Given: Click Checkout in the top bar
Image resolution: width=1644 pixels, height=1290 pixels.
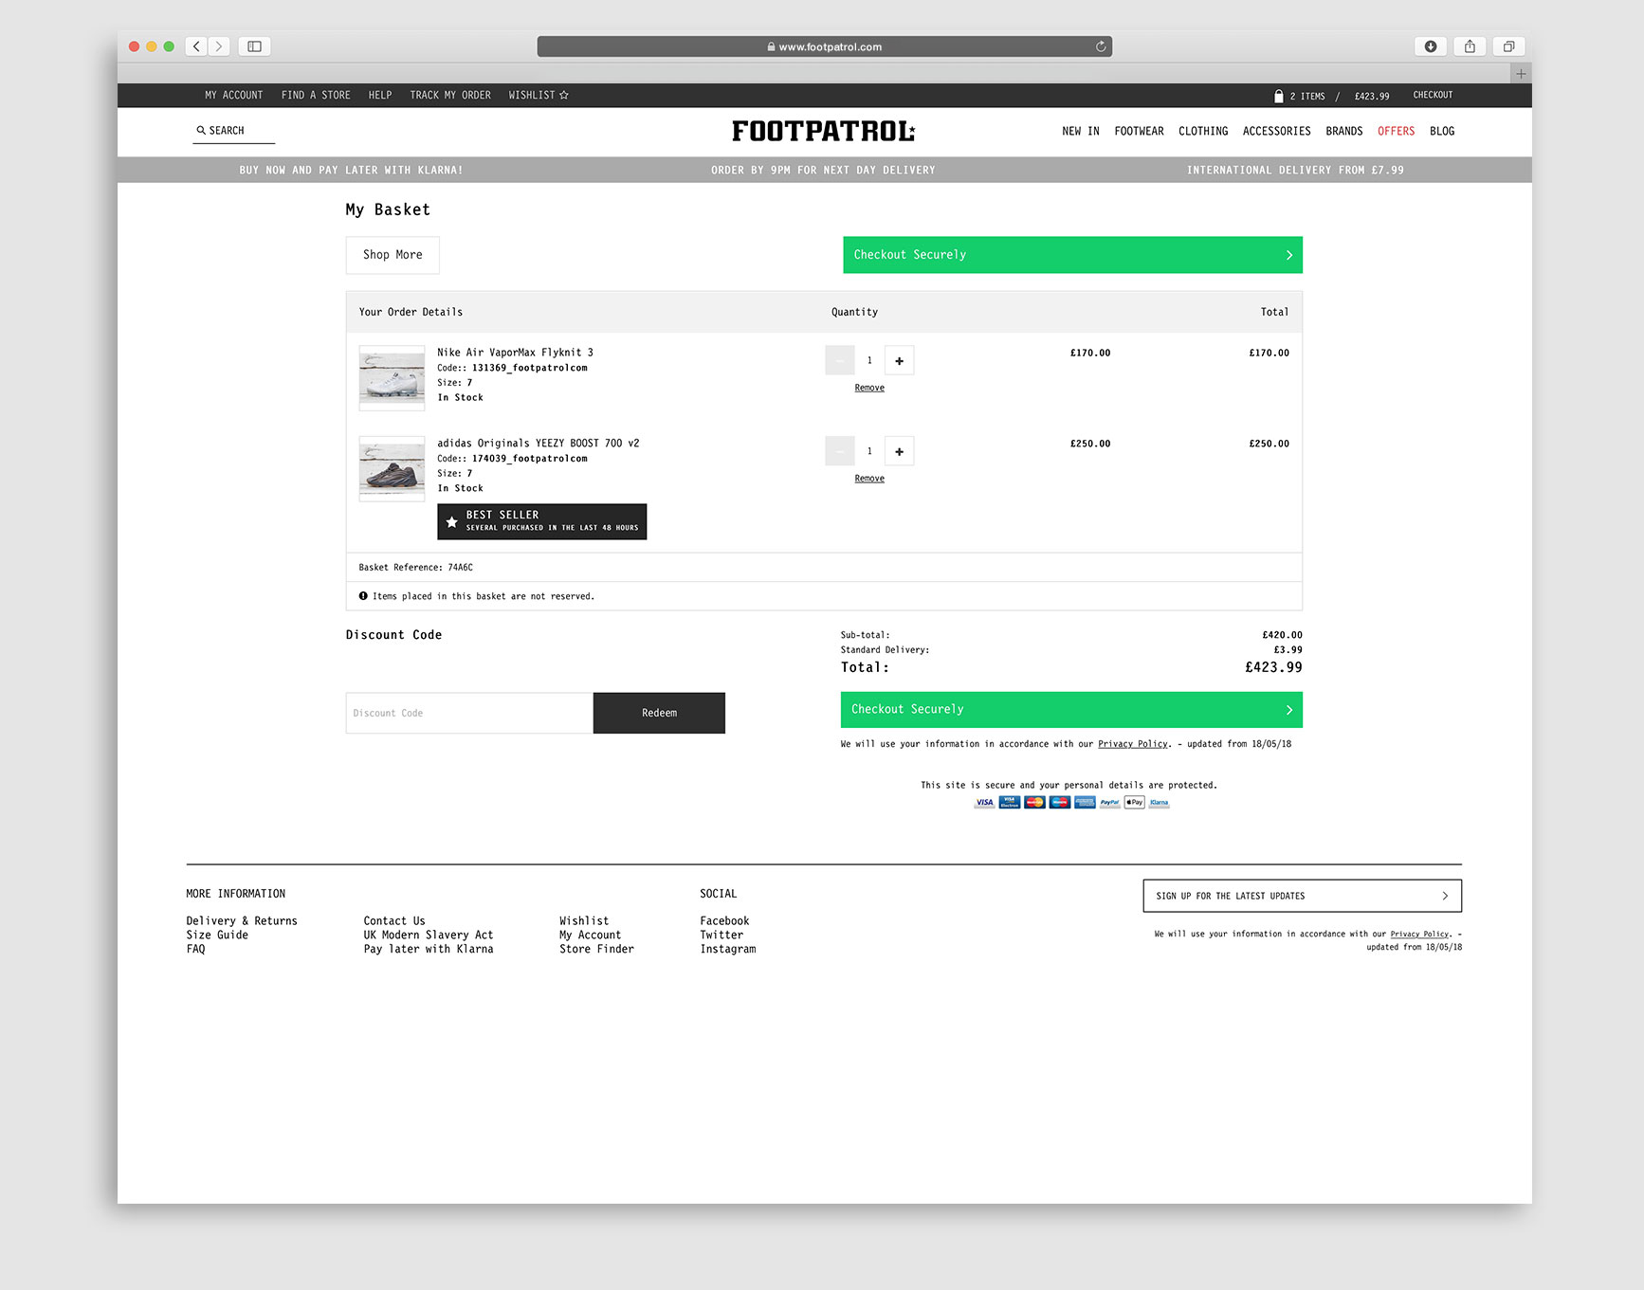Looking at the screenshot, I should 1433,95.
